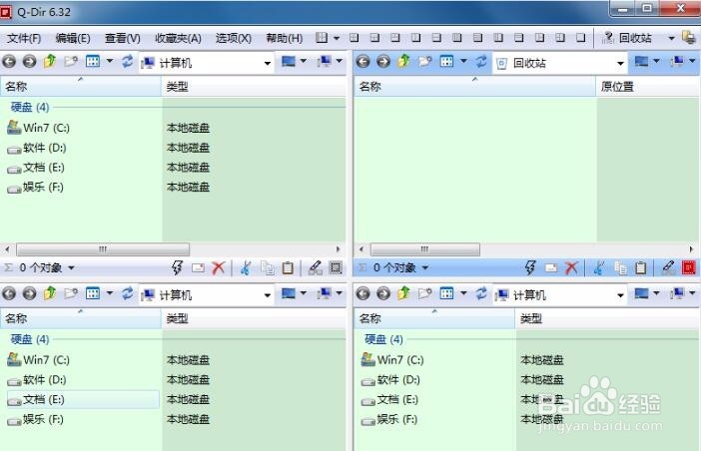Collapse 硬盘 (4) group in bottom-right pane
Image resolution: width=701 pixels, height=451 pixels.
(x=383, y=339)
